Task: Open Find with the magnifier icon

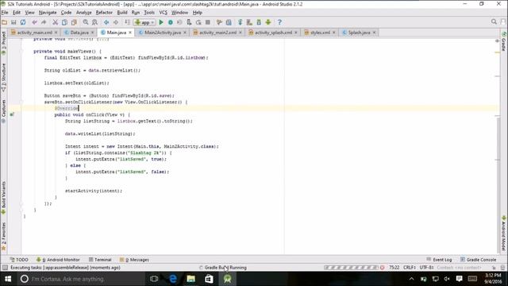Action: point(86,22)
